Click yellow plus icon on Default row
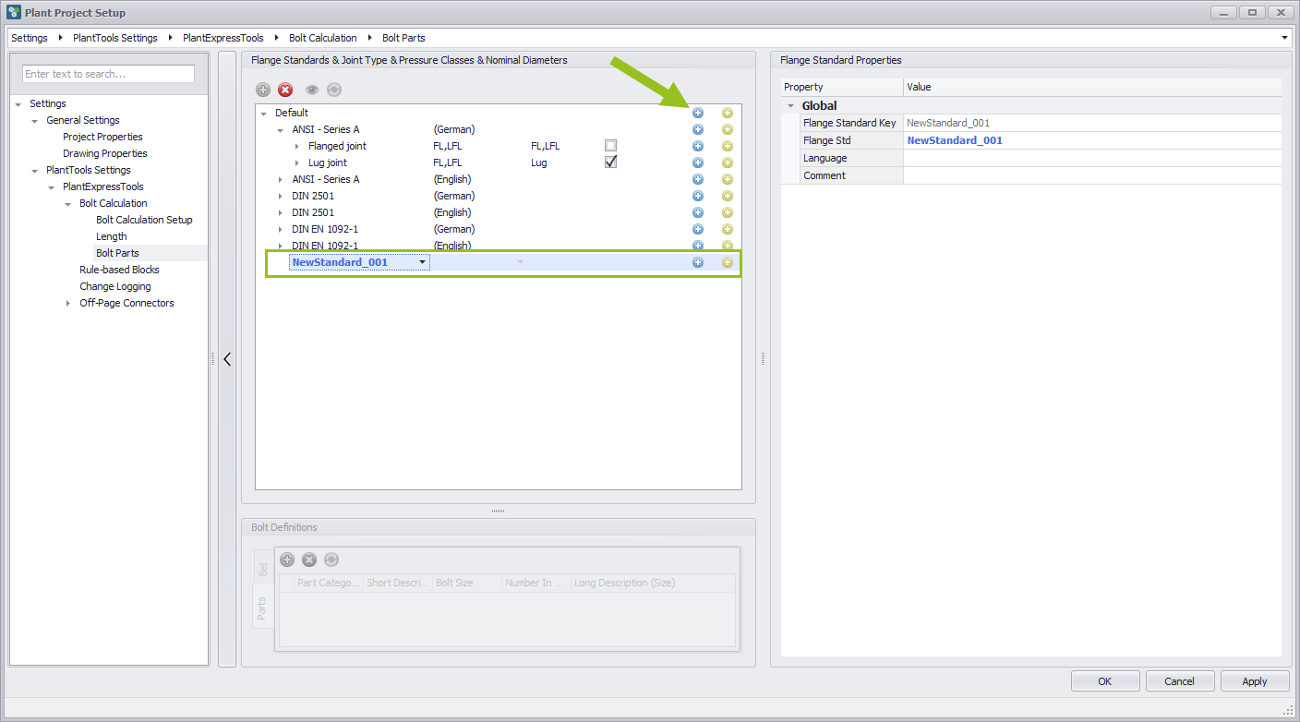 pos(728,113)
